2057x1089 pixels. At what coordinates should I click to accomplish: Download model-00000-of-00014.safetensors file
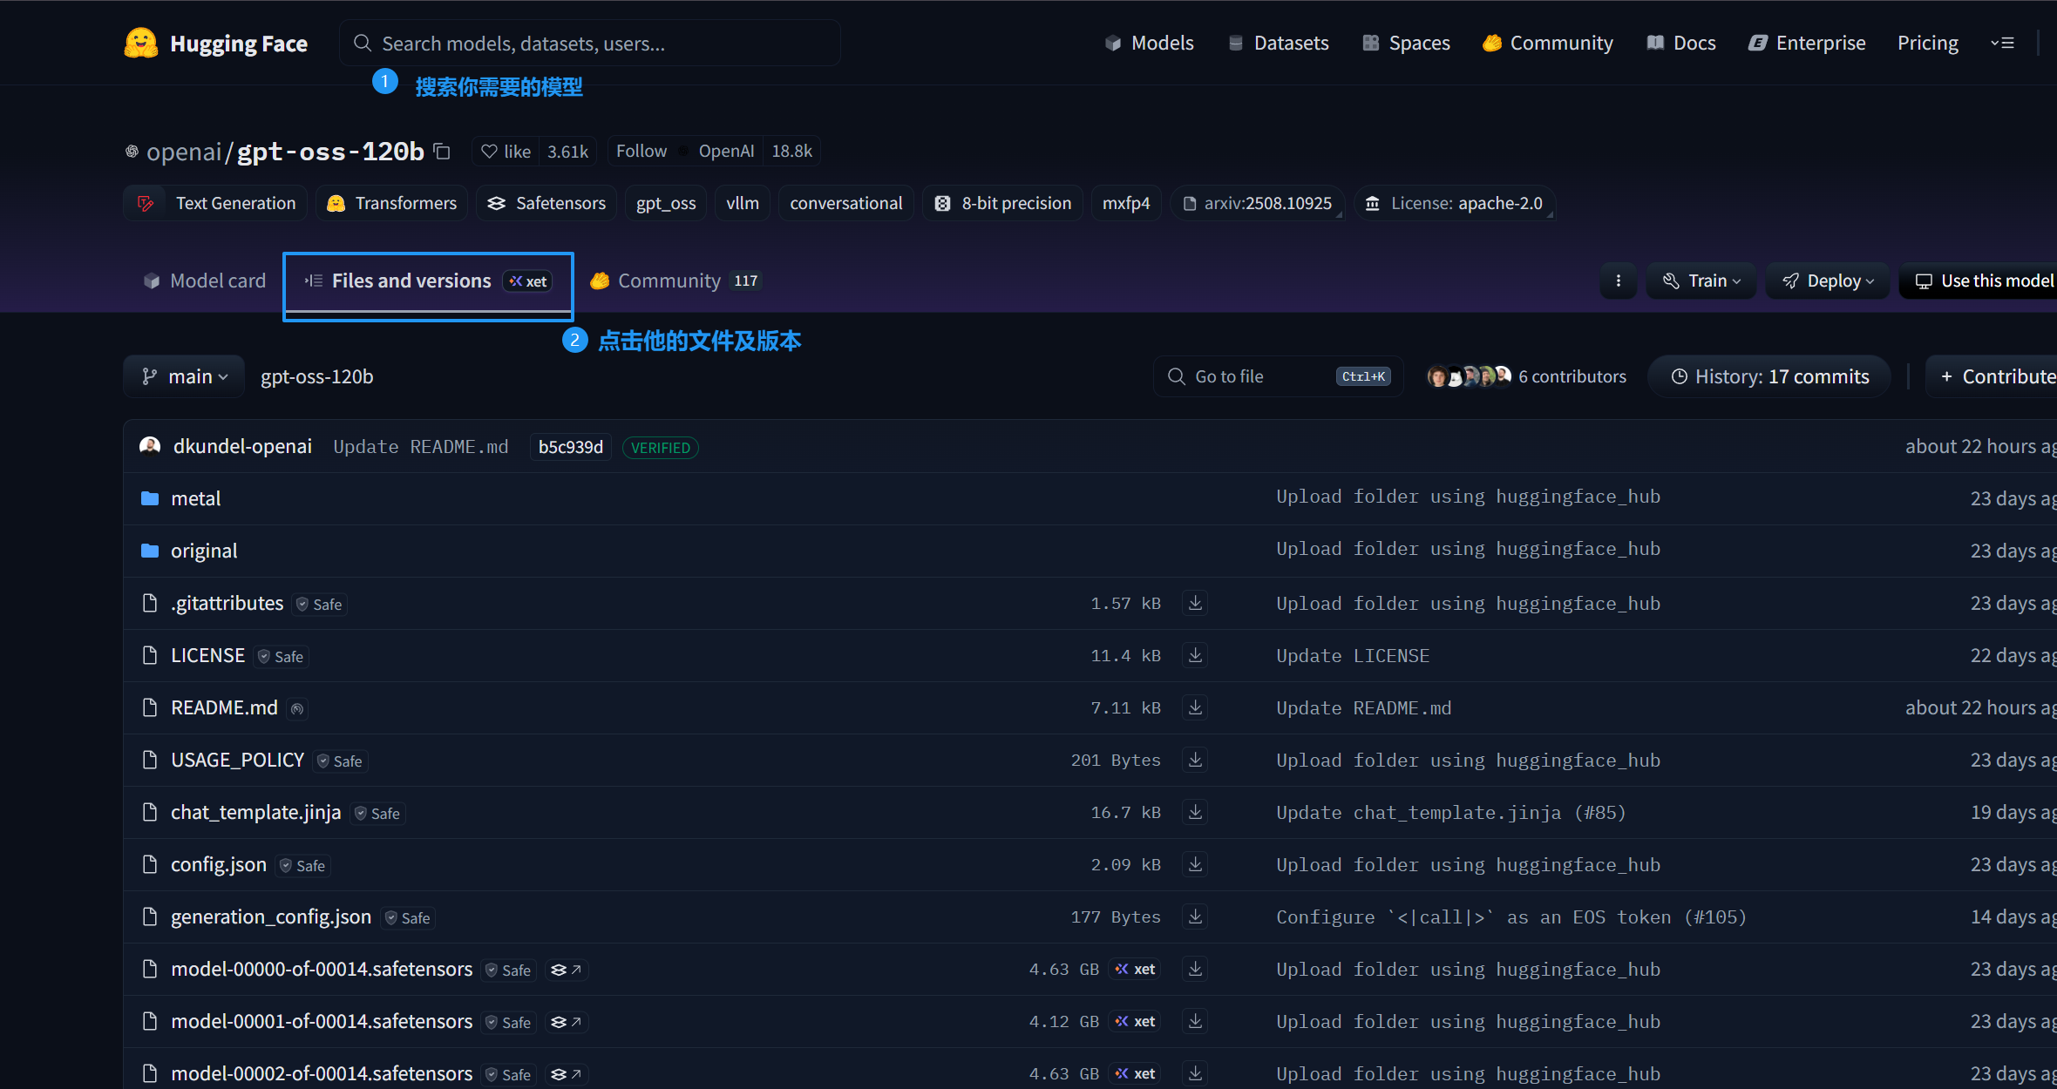(x=1195, y=969)
